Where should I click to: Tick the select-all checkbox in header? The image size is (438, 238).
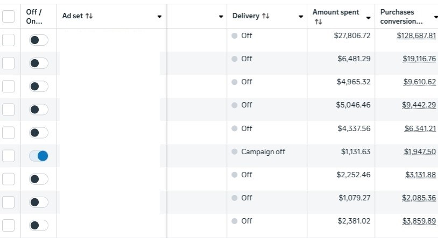click(9, 16)
